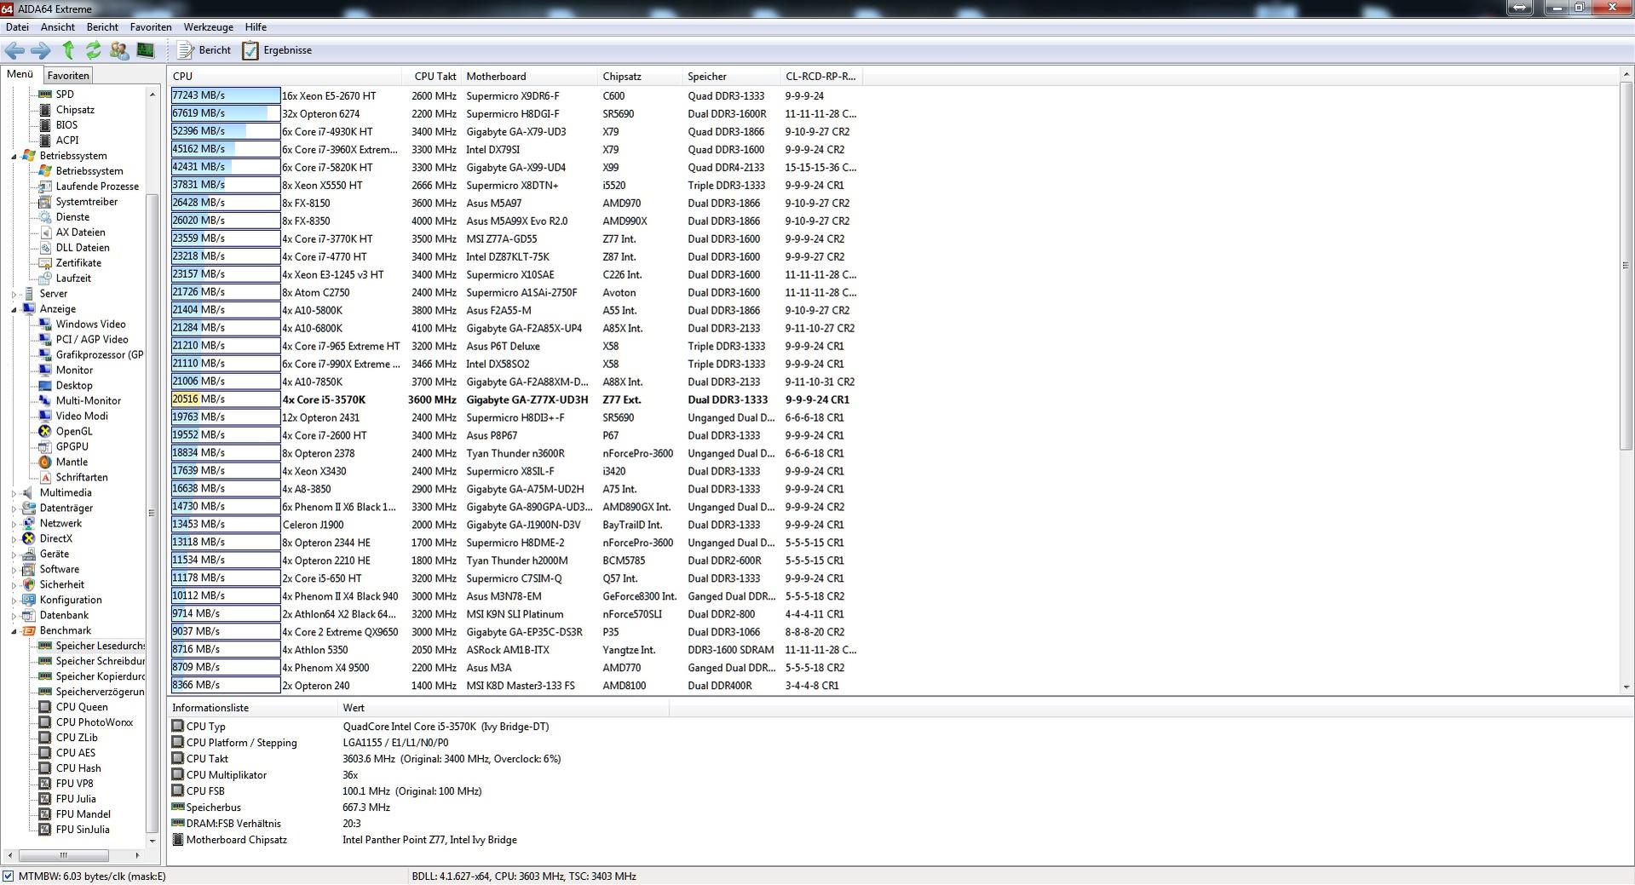Screen dimensions: 1635x885
Task: Expand the DirectX tree node
Action: point(14,539)
